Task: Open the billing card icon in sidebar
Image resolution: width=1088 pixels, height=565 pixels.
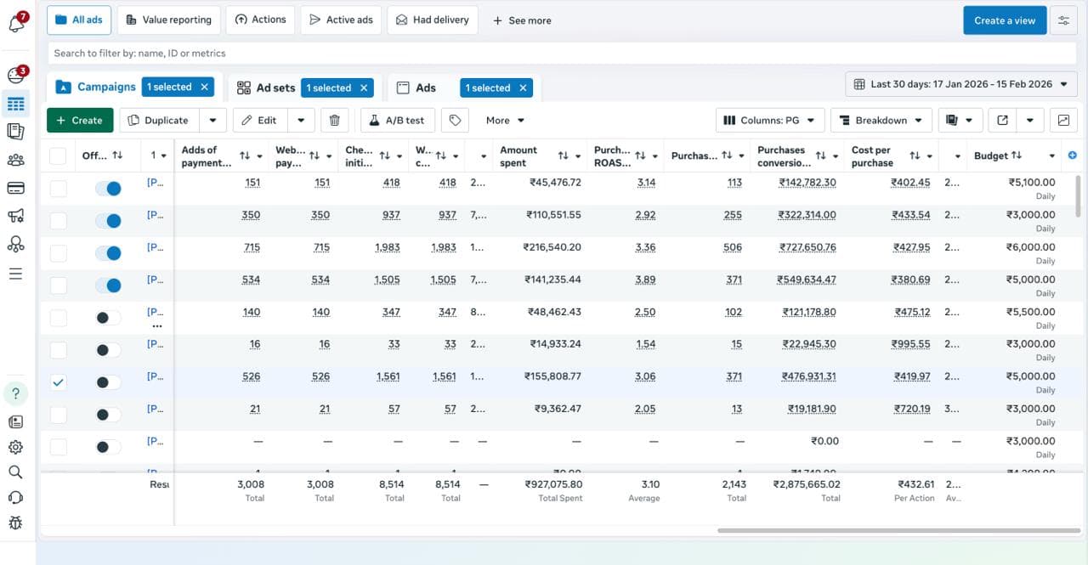Action: (x=15, y=188)
